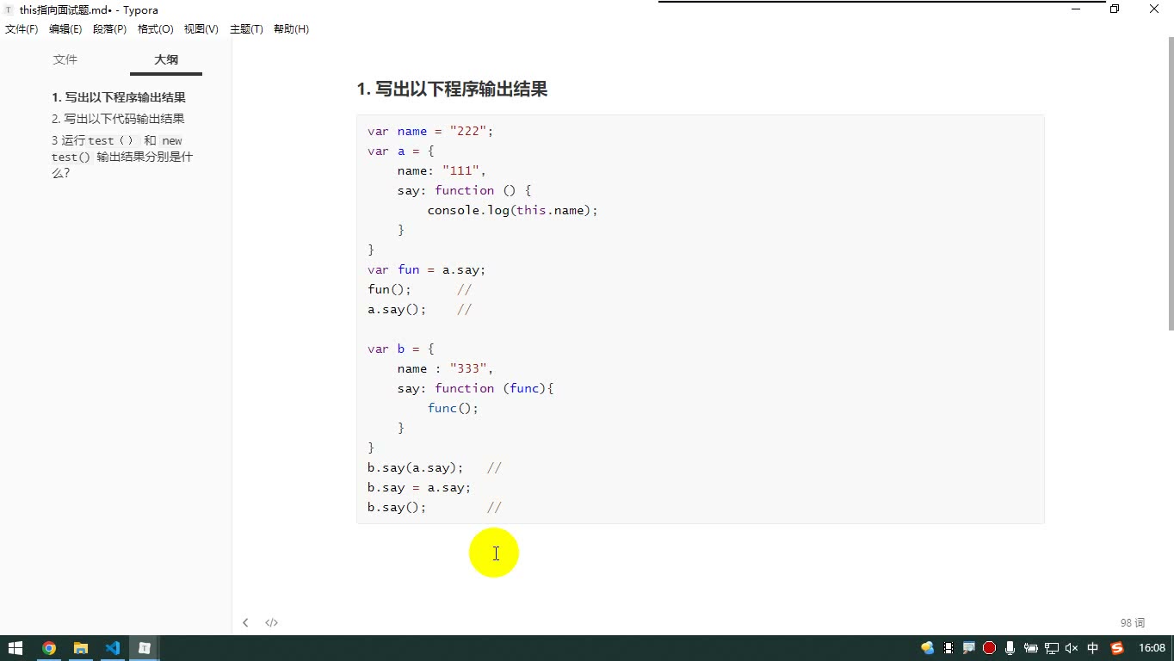Switch sidebar to 文件 tab
This screenshot has height=661, width=1174.
[65, 59]
